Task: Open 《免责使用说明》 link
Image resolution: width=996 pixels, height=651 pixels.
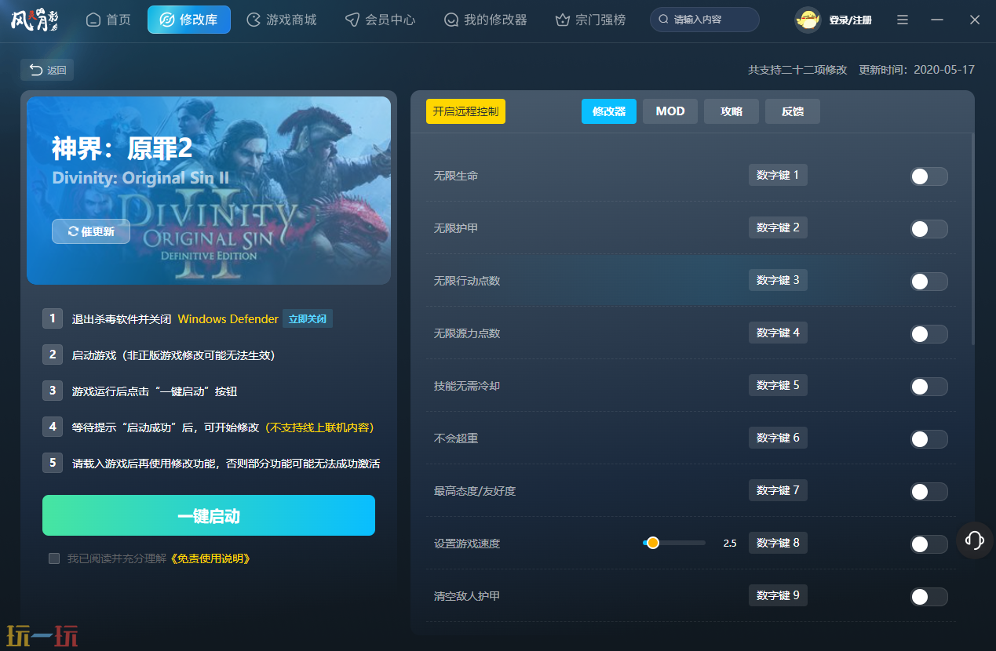Action: point(210,558)
